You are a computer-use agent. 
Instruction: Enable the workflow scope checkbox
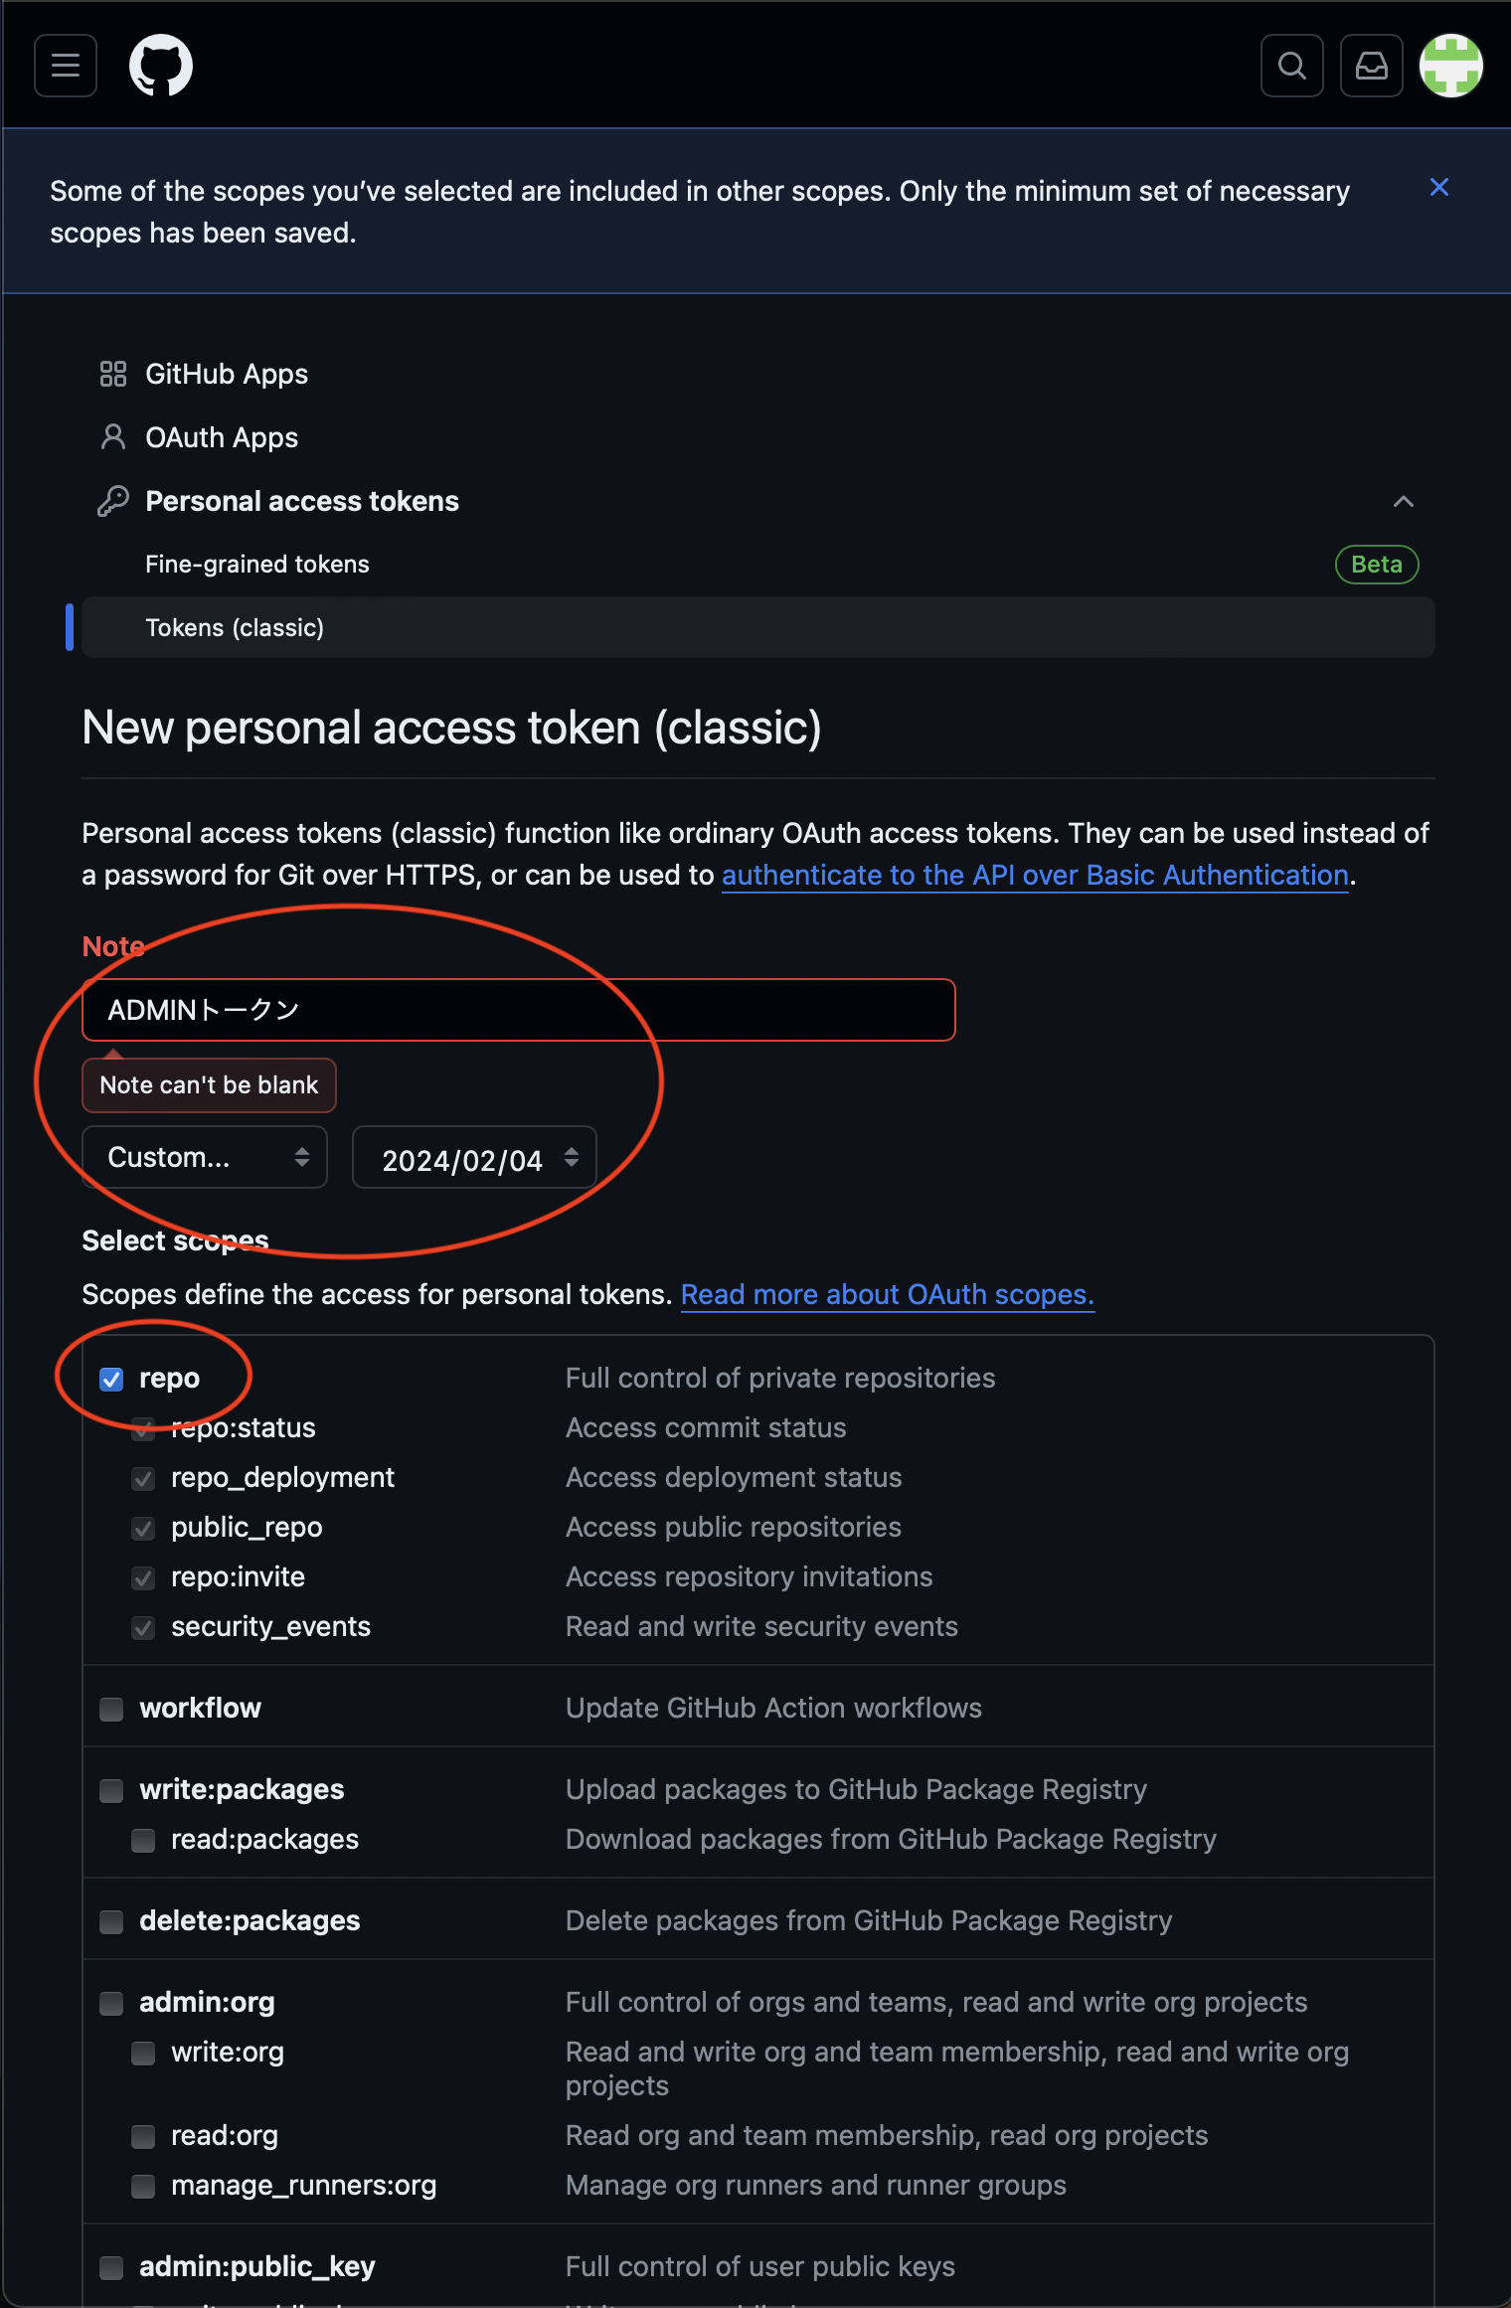pyautogui.click(x=111, y=1709)
